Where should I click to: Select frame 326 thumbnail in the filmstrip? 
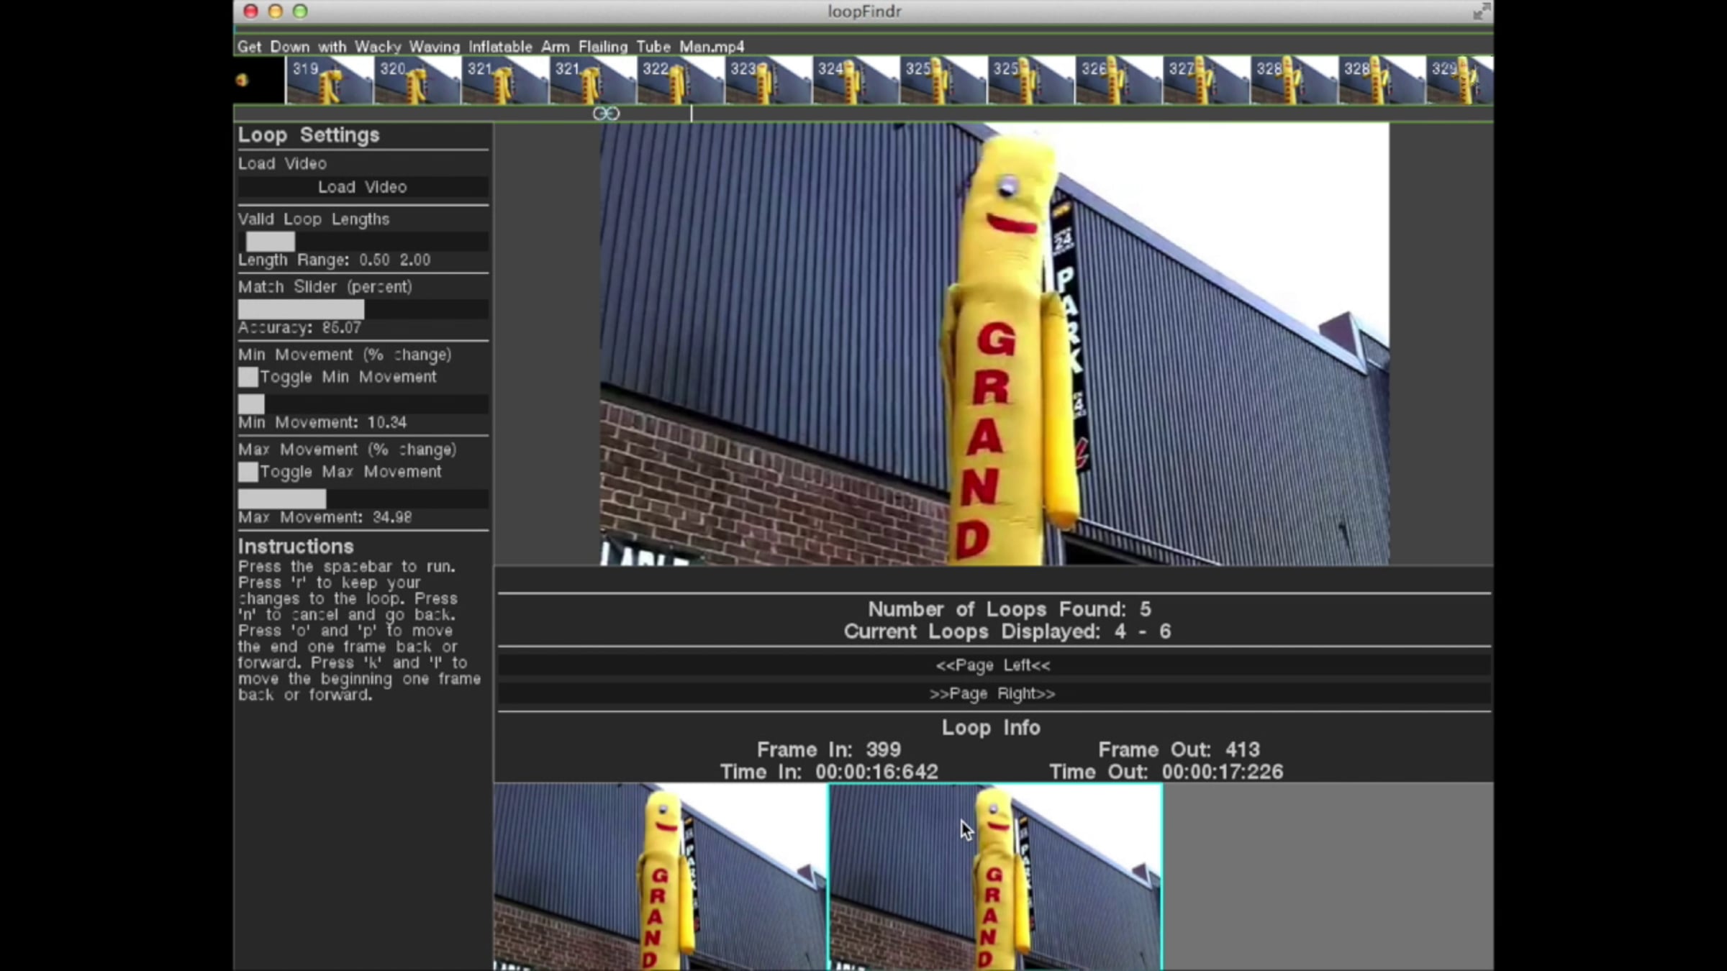click(x=1120, y=81)
